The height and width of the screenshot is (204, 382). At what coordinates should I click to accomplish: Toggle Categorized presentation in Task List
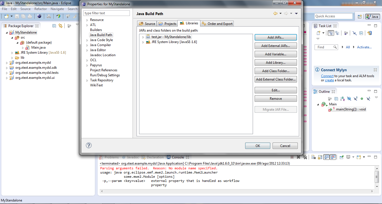(331, 33)
